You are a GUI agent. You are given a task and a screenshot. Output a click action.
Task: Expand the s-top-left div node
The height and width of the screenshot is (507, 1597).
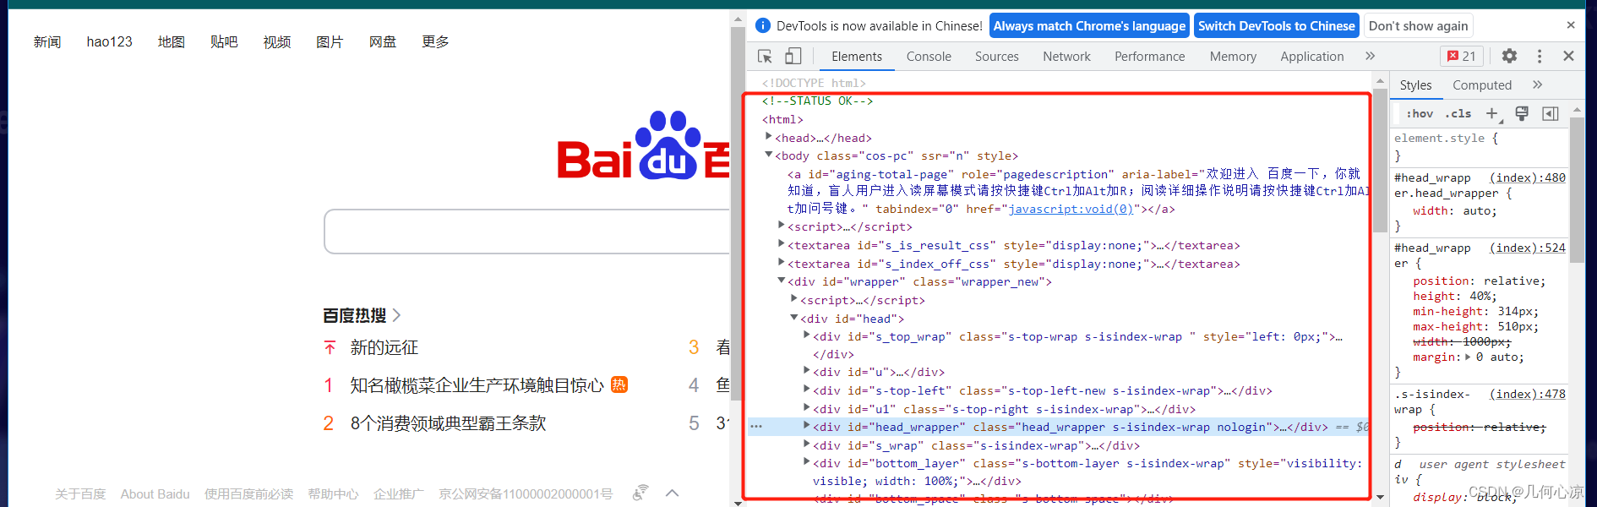pos(806,390)
